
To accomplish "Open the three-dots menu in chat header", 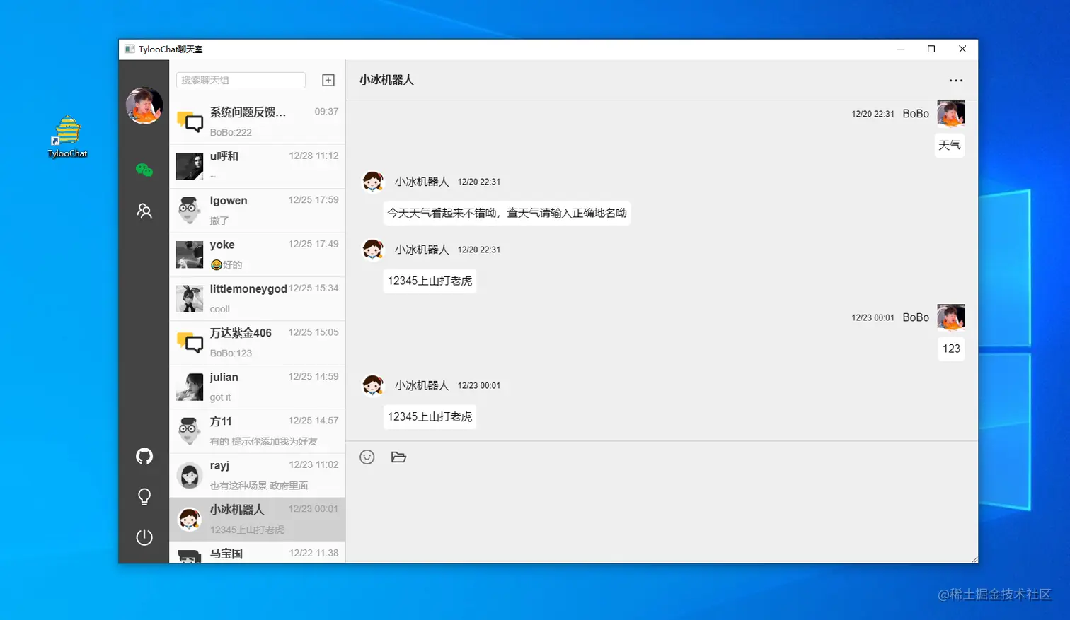I will point(956,81).
